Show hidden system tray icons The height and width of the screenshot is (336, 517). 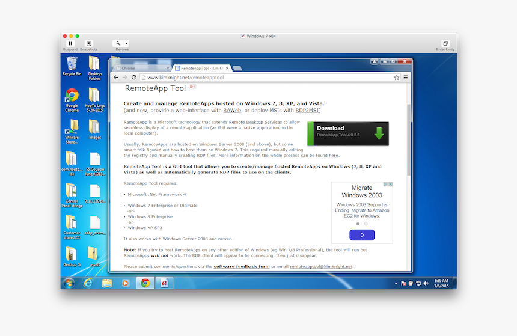tap(396, 283)
